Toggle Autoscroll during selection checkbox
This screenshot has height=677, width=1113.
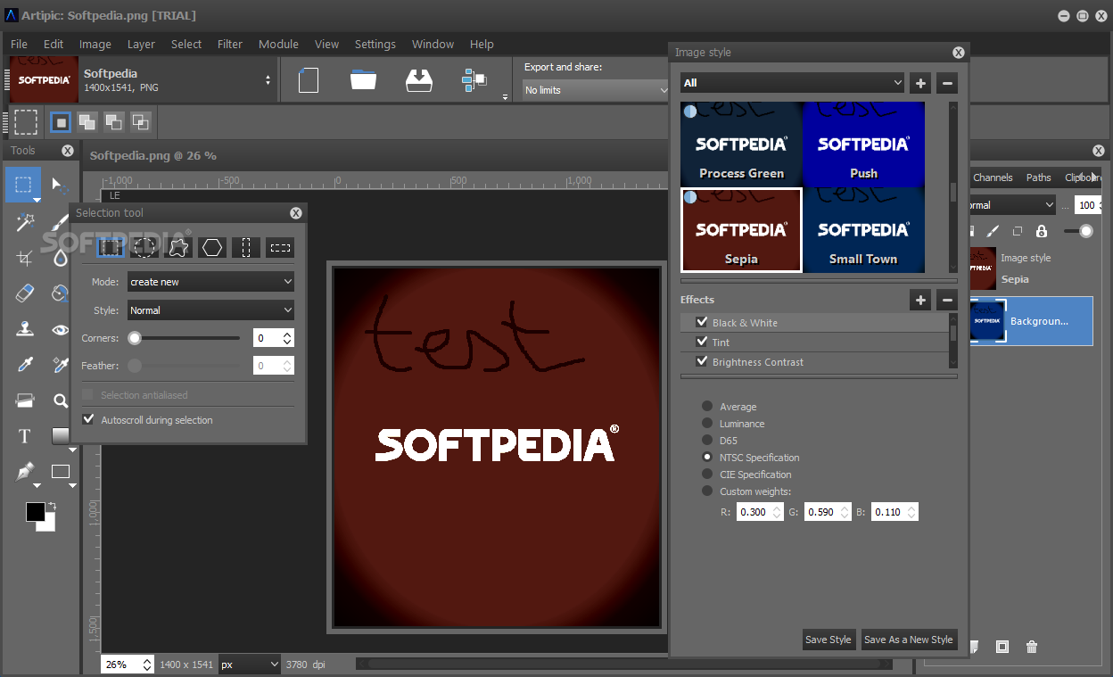click(88, 419)
